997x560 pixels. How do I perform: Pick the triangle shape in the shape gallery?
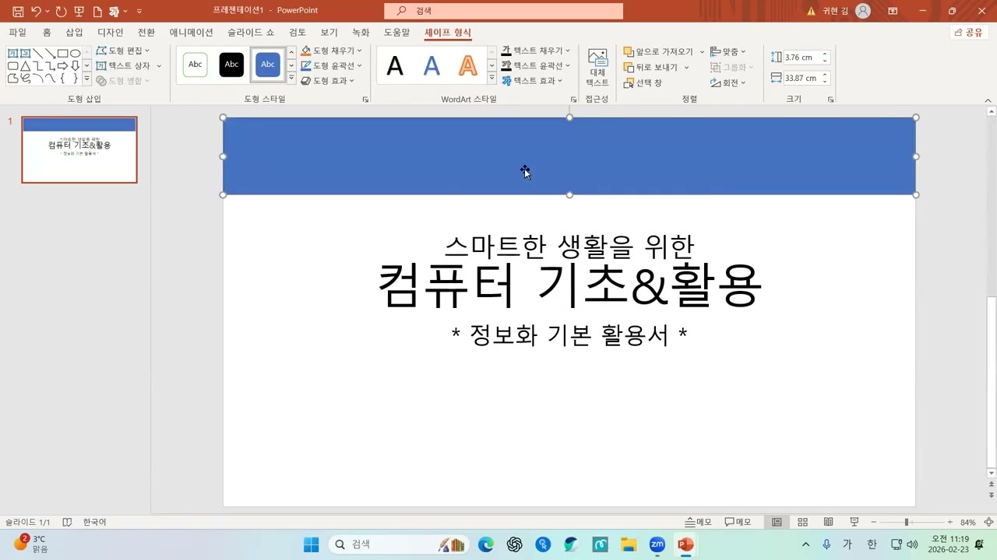26,66
